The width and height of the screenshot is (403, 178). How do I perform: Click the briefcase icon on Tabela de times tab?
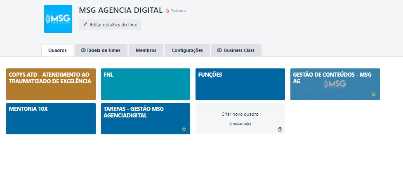click(x=83, y=50)
